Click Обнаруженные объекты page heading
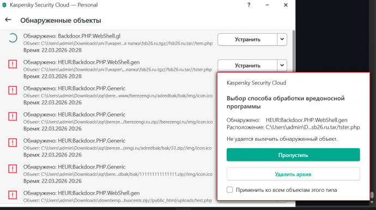 click(x=60, y=20)
